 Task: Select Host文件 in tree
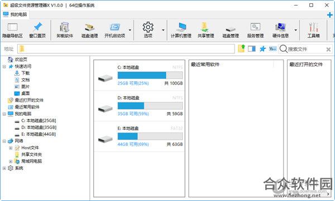click(x=30, y=148)
